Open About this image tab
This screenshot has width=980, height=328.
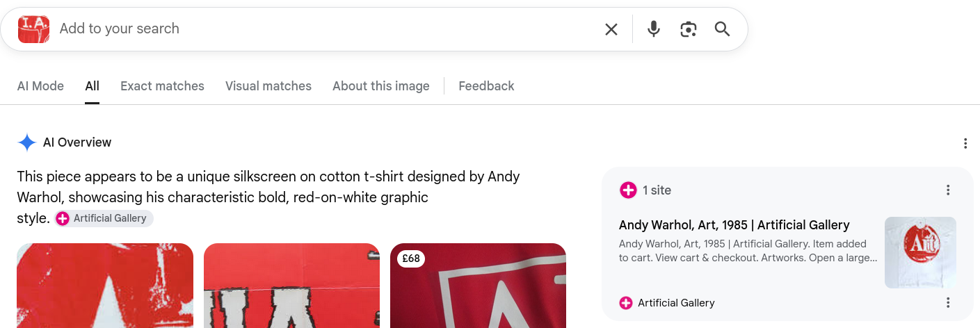coord(381,86)
